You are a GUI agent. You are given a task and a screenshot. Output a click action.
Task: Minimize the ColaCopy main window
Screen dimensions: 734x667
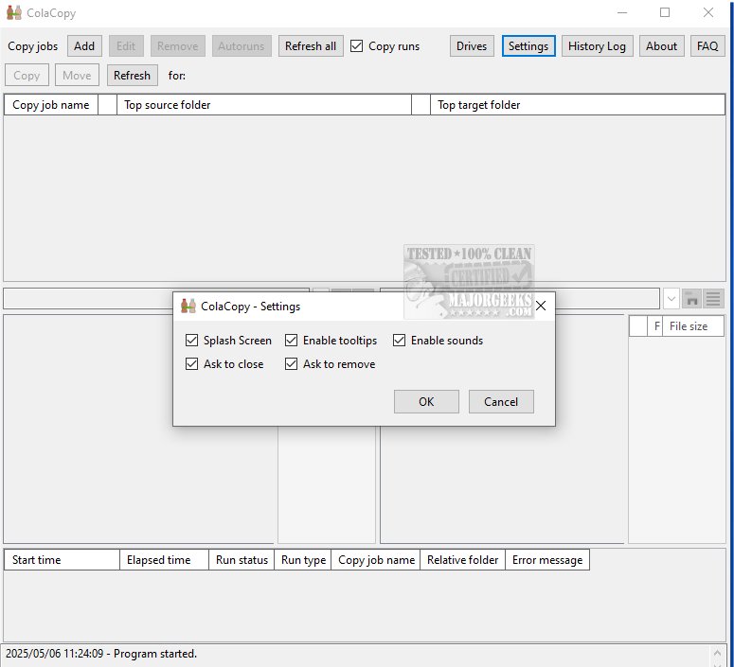coord(622,12)
